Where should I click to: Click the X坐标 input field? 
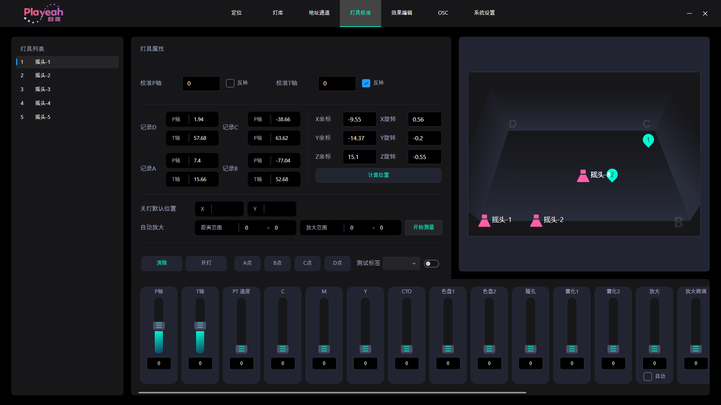click(359, 119)
